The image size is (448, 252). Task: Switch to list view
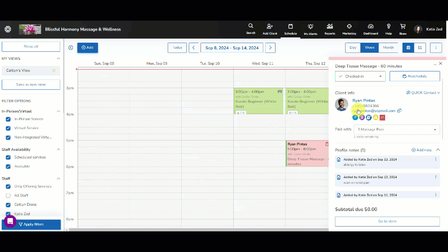coord(420,48)
